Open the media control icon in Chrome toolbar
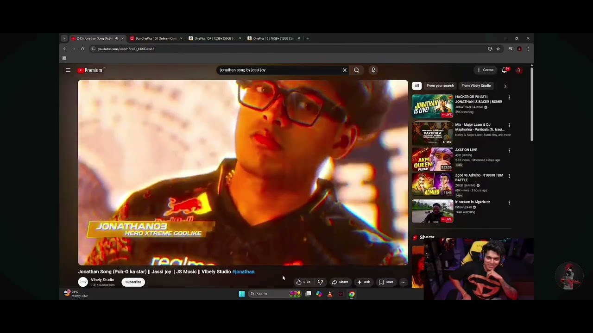The width and height of the screenshot is (593, 333). click(x=510, y=49)
